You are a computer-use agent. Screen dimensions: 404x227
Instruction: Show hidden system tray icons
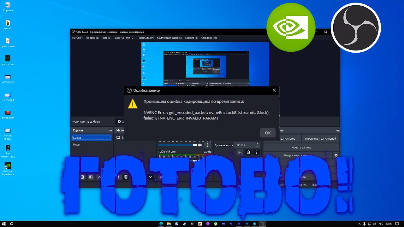(x=359, y=224)
